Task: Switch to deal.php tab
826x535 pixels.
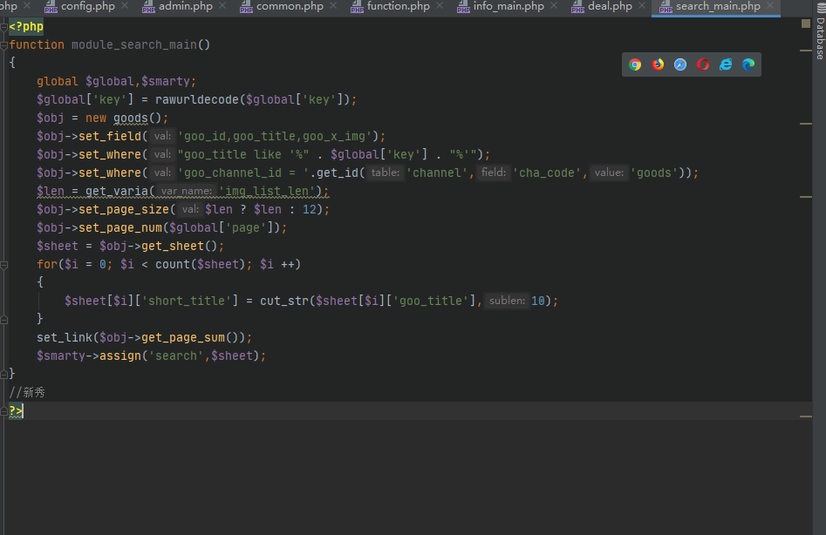Action: coord(610,6)
